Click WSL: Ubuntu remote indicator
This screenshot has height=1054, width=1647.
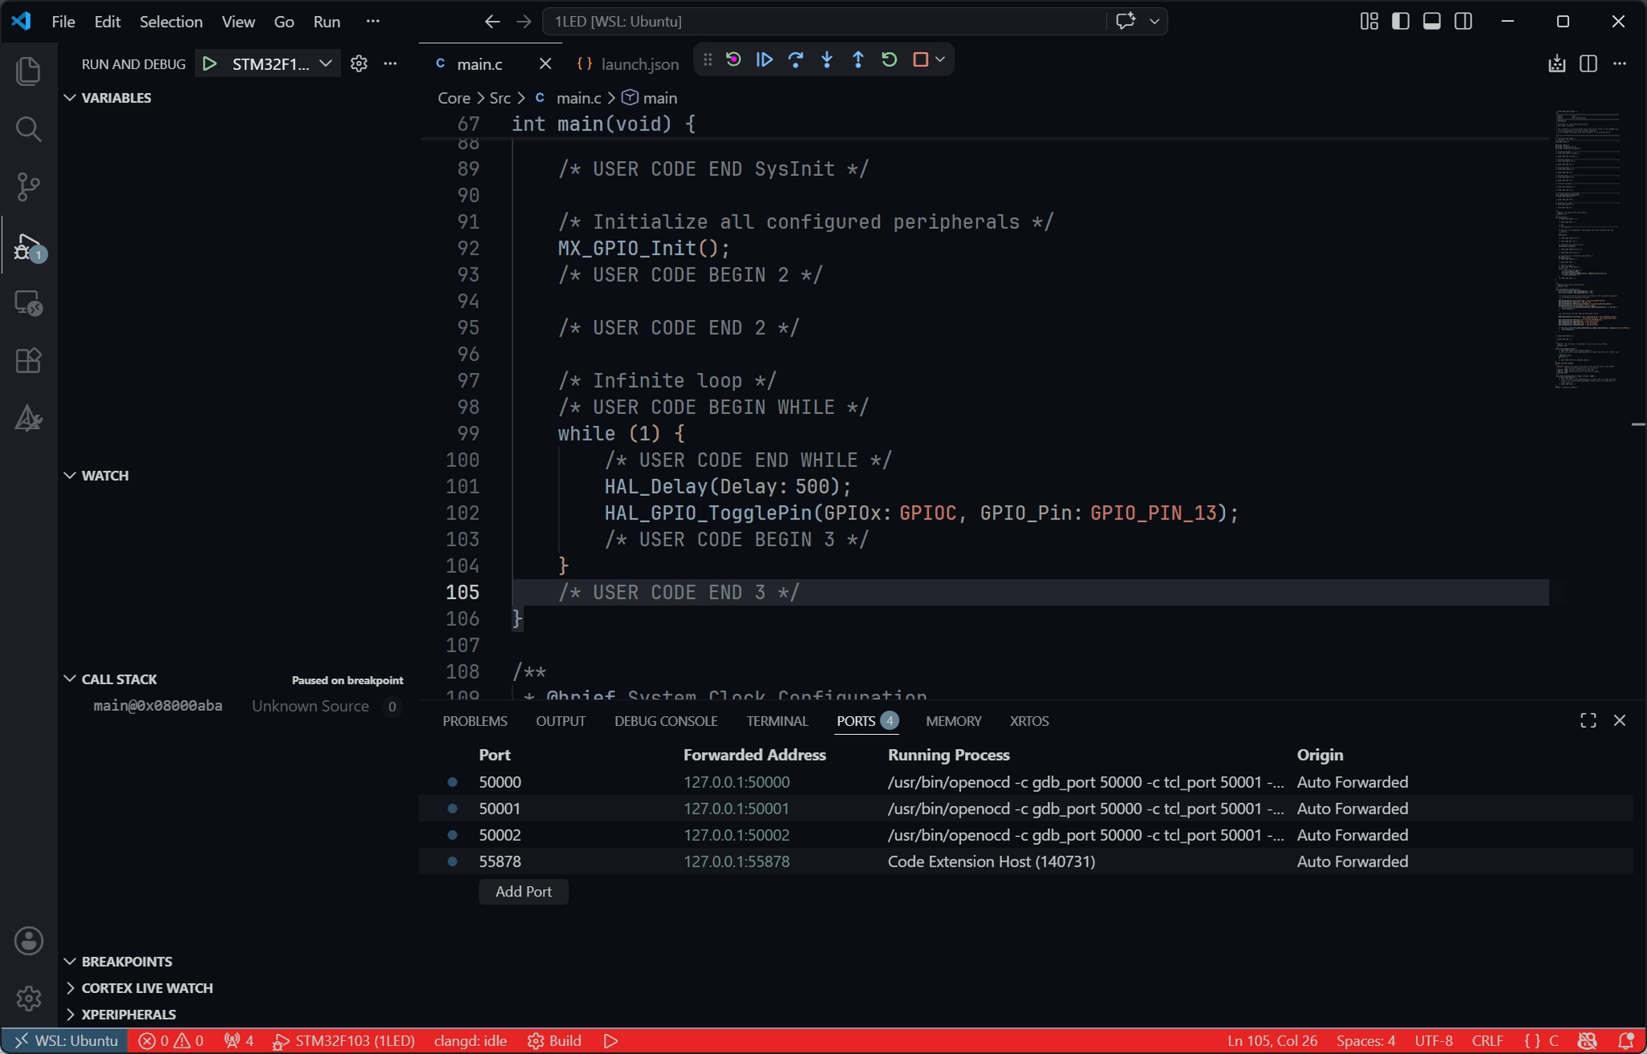click(65, 1040)
